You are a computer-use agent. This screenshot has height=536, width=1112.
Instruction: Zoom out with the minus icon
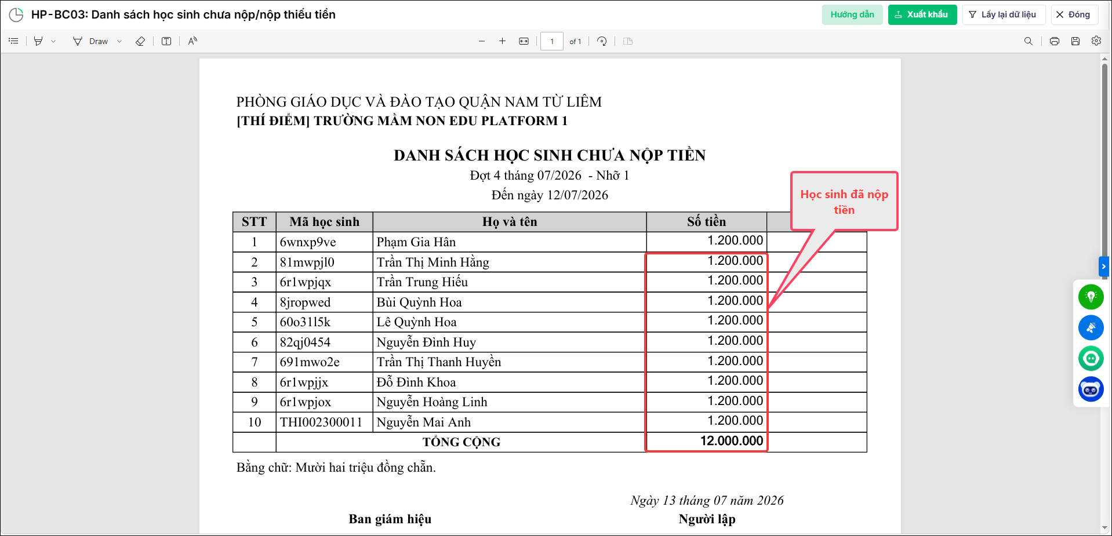[482, 41]
